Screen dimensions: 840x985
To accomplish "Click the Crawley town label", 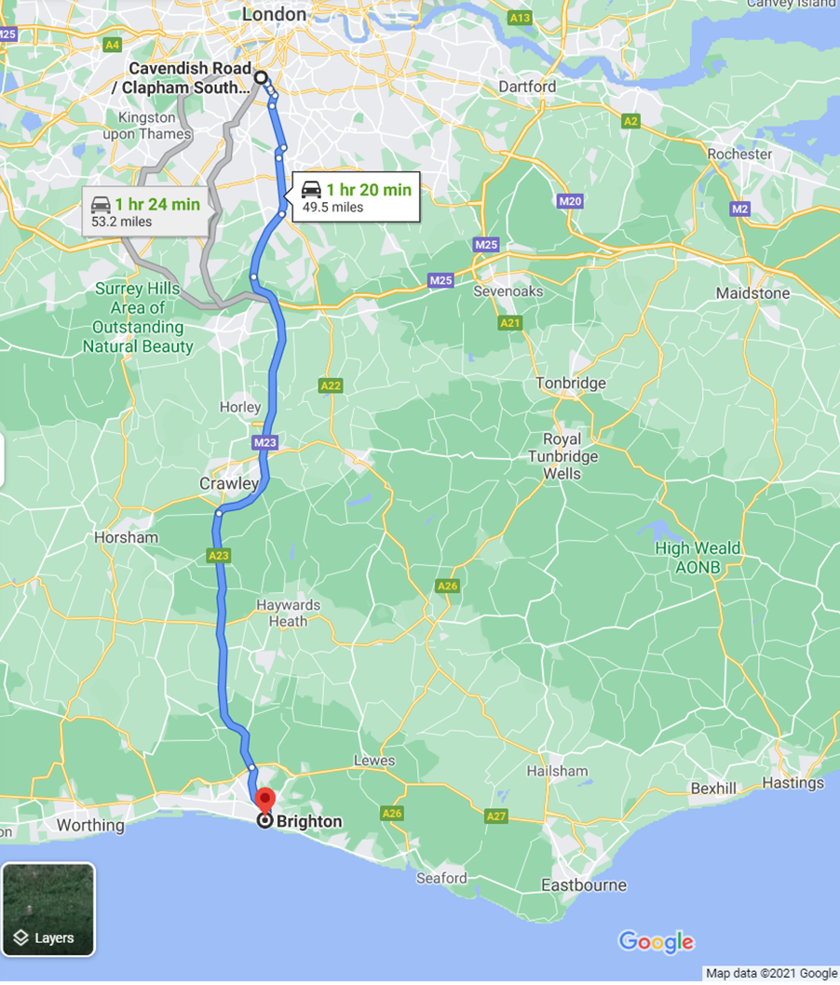I will pos(229,483).
